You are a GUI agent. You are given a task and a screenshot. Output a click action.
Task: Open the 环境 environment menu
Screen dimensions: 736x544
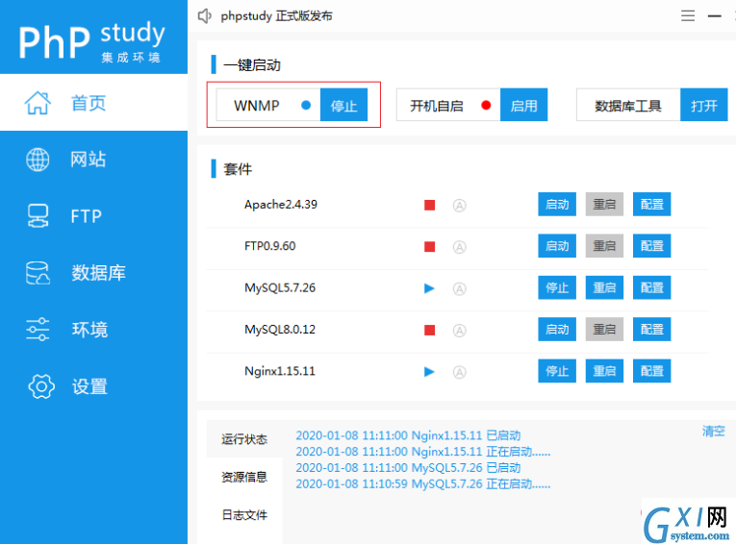[94, 330]
